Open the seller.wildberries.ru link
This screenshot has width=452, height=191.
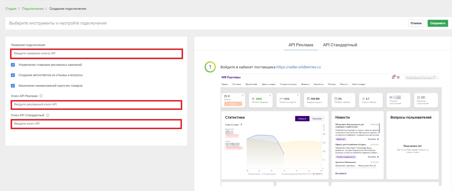click(298, 67)
